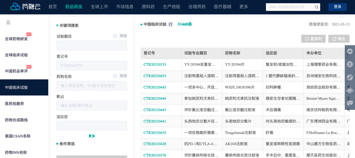Click the 导出 export button

click(339, 39)
